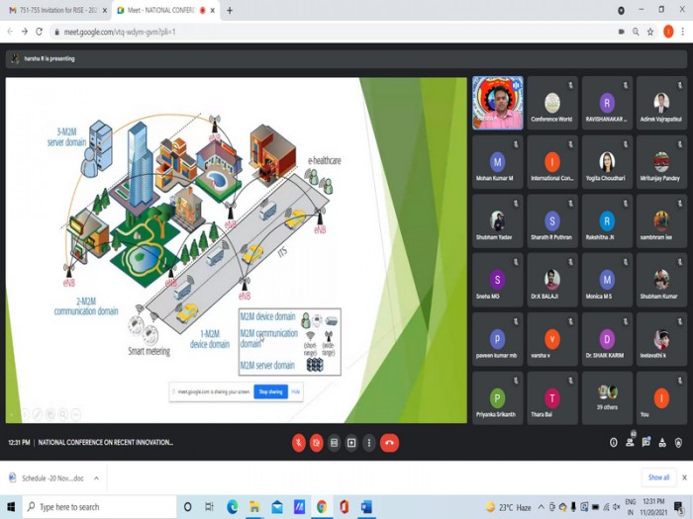
Task: Click Hide link on sharing banner
Action: (296, 391)
